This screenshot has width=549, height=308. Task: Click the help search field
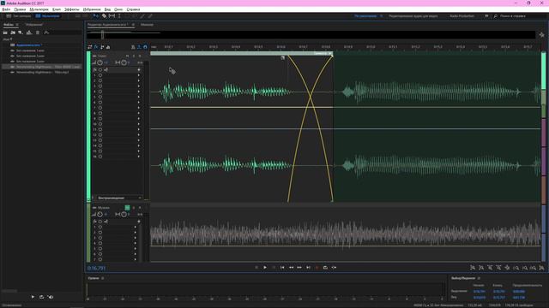click(518, 16)
